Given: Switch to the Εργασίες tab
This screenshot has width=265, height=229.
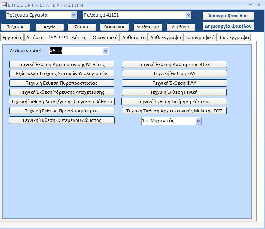Looking at the screenshot, I should click(12, 37).
